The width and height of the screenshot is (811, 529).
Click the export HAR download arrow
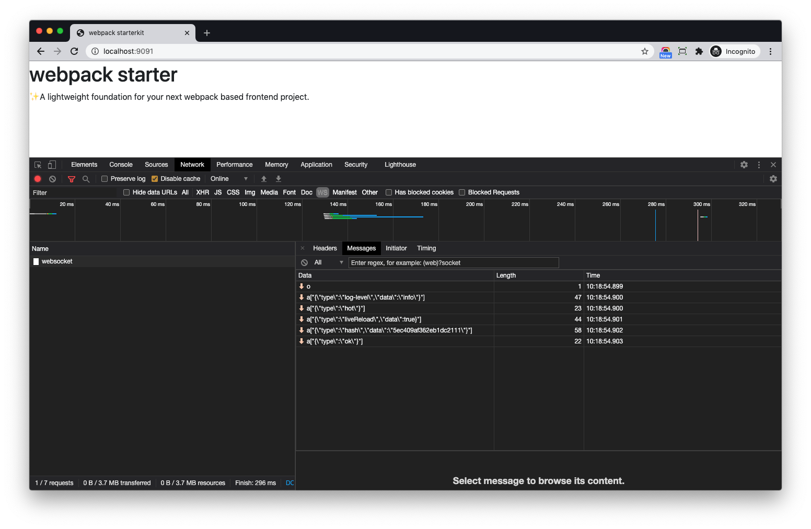pos(279,179)
